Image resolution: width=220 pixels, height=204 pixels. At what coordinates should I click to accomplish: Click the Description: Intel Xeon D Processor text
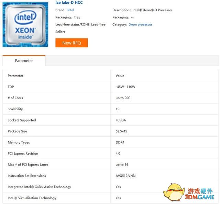pos(142,10)
